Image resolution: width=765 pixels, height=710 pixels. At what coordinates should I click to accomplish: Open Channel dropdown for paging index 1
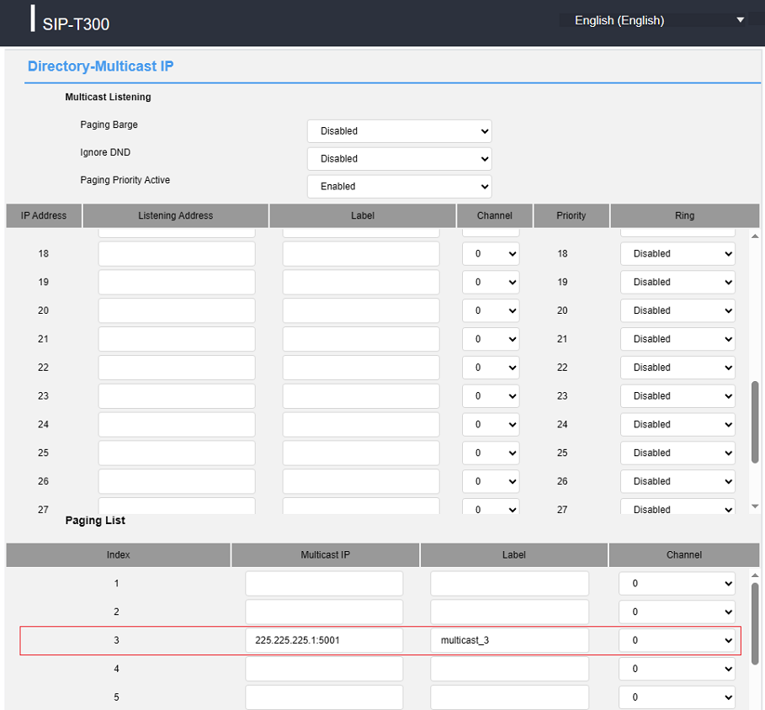click(677, 584)
